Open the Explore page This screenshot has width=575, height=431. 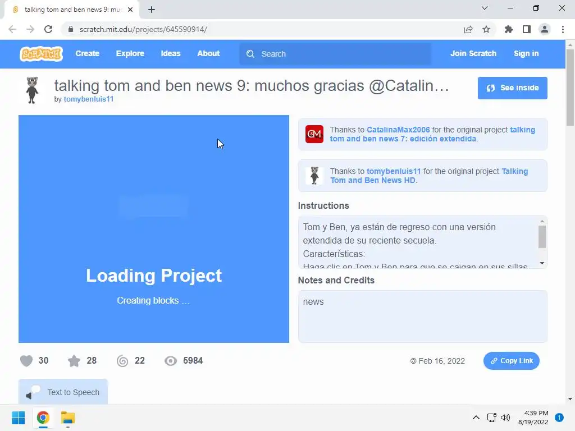click(x=130, y=53)
